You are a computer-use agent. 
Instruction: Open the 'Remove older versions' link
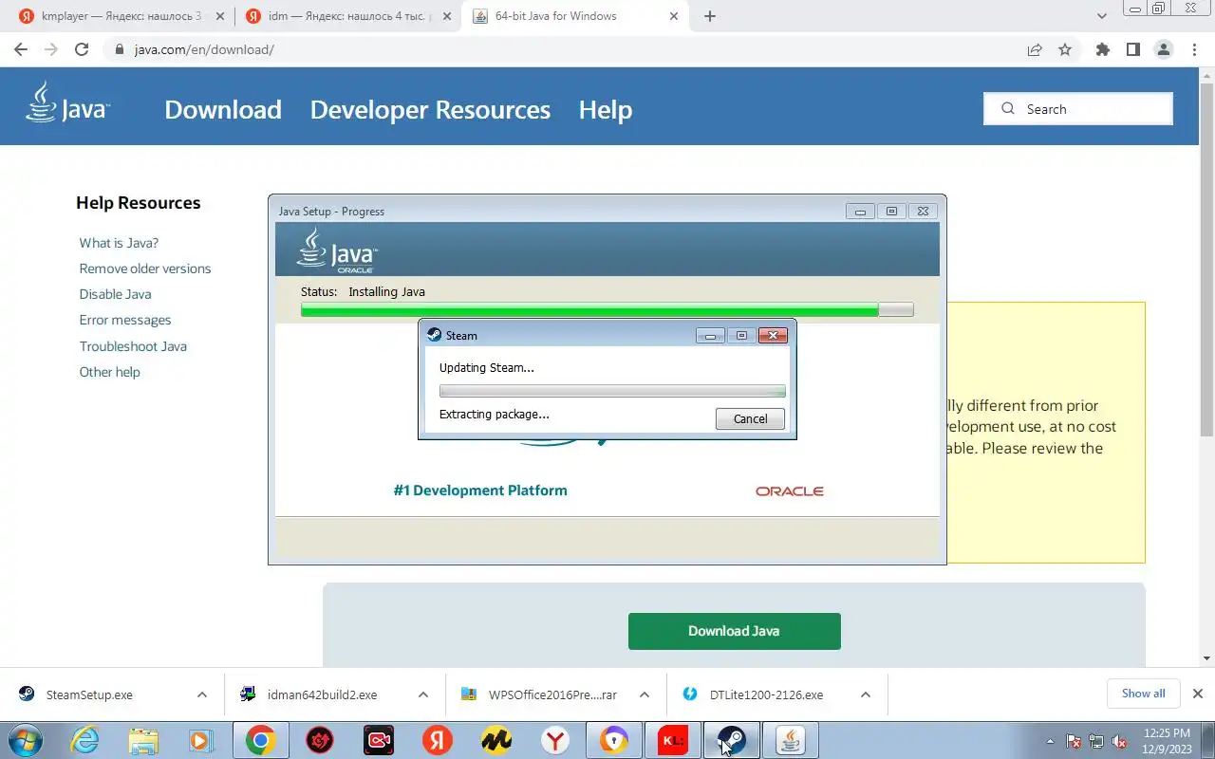click(x=145, y=268)
